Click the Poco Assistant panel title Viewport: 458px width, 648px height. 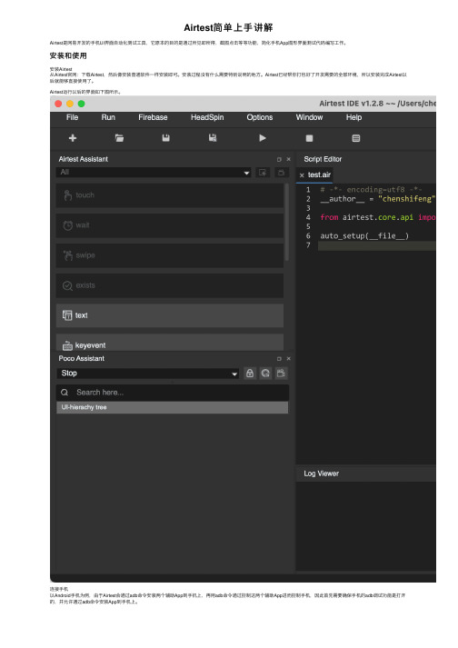pyautogui.click(x=82, y=359)
